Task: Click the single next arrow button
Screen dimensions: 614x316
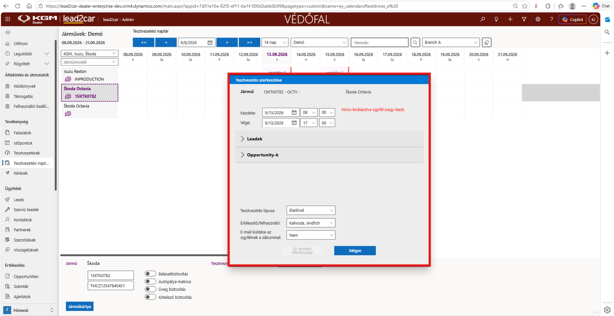Action: click(227, 43)
